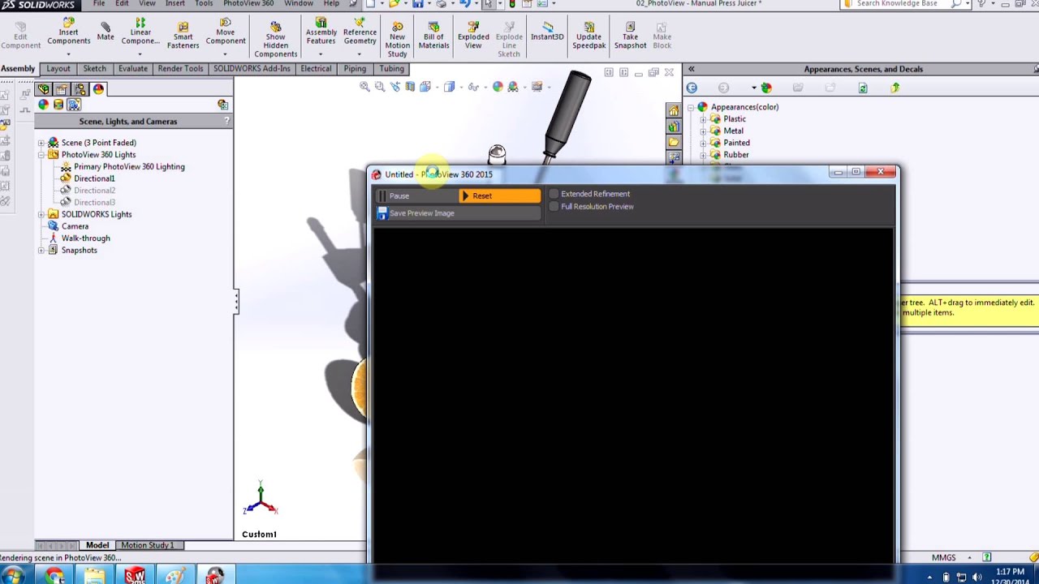
Task: Switch to the SOLIDWORKS Add-Ins tab
Action: (x=252, y=69)
